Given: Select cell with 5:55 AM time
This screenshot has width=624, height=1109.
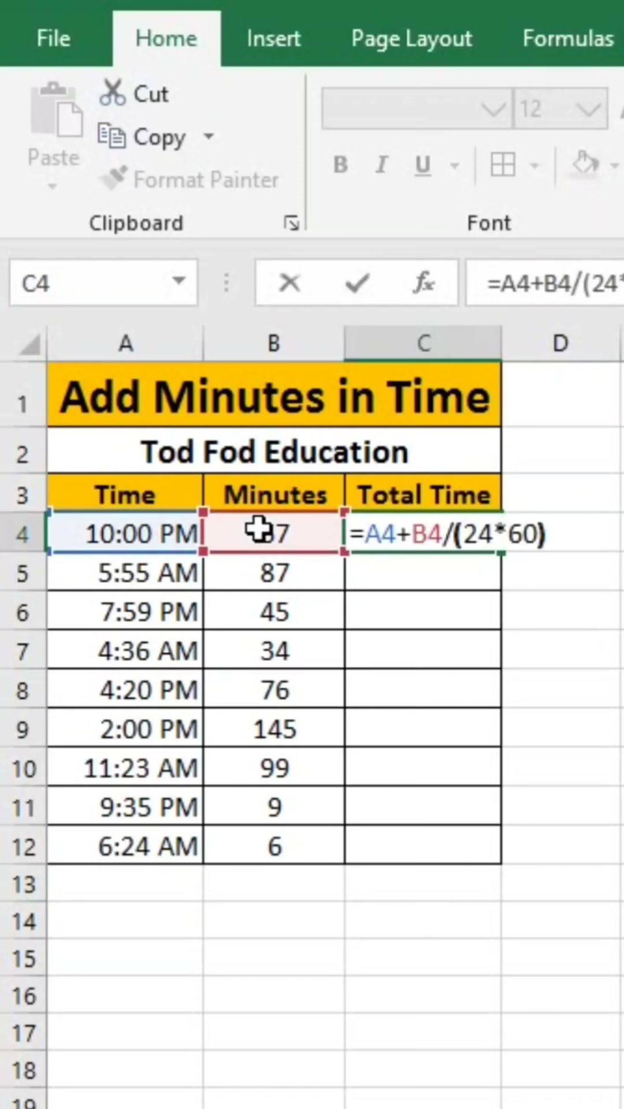Looking at the screenshot, I should point(125,573).
